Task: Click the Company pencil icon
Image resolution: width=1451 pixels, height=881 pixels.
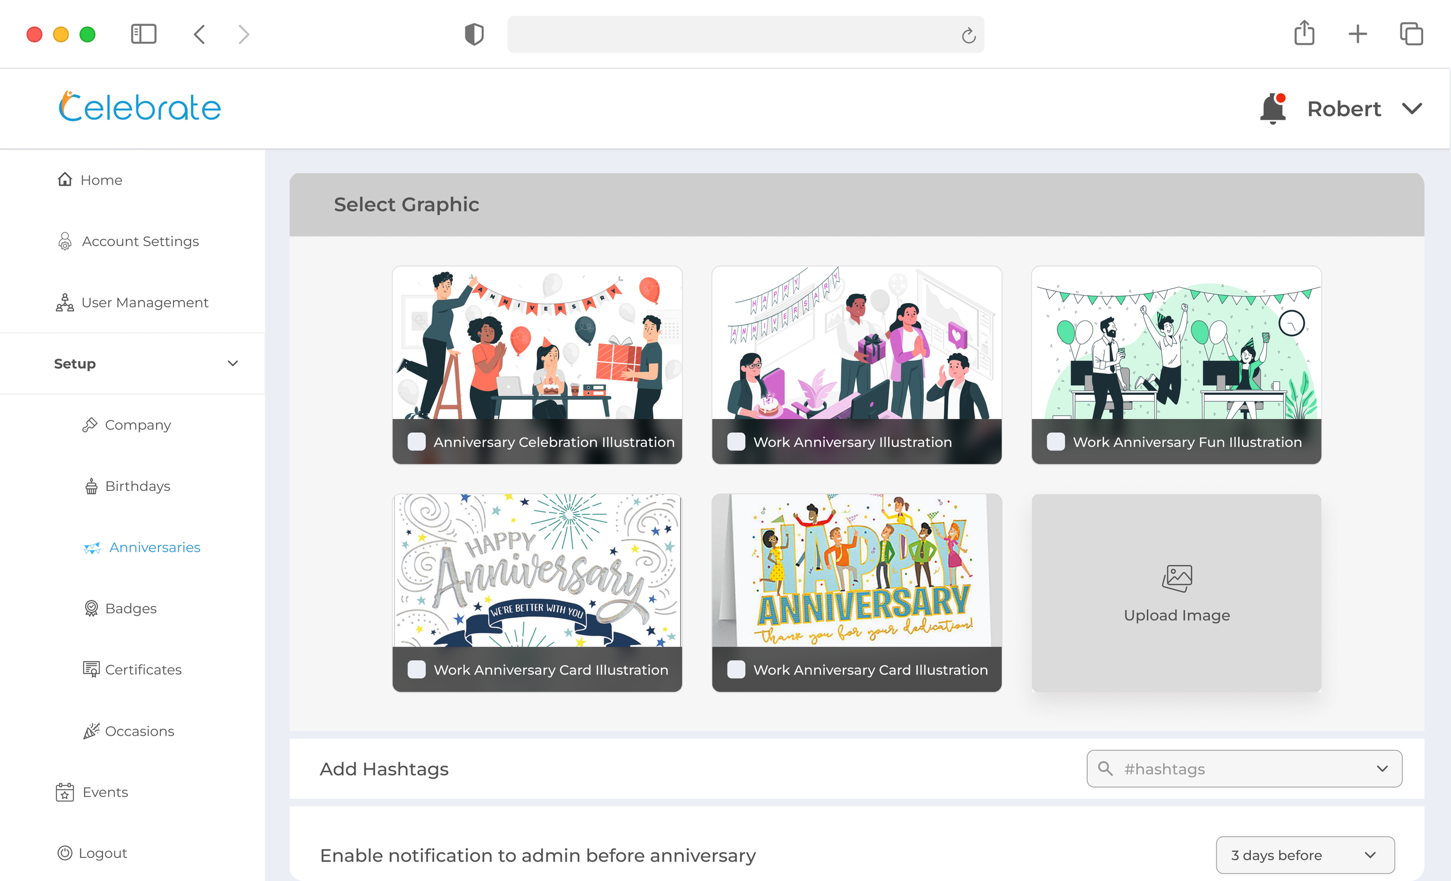Action: 90,425
